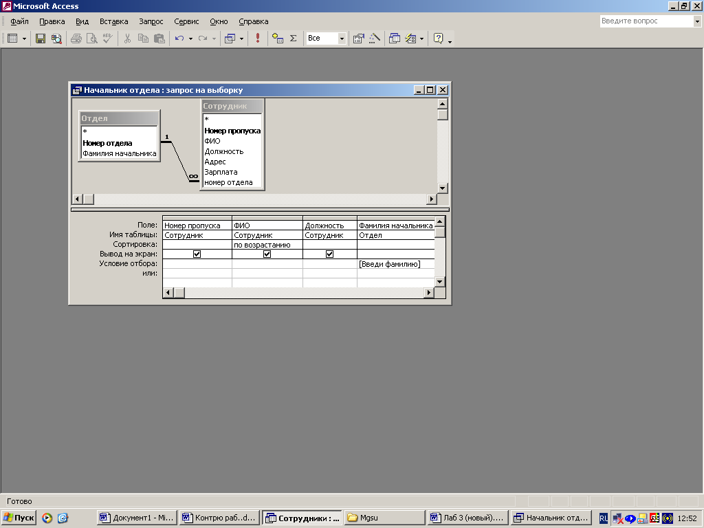Viewport: 704px width, 528px height.
Task: Click the table pane right scroll arrow
Action: [x=432, y=199]
